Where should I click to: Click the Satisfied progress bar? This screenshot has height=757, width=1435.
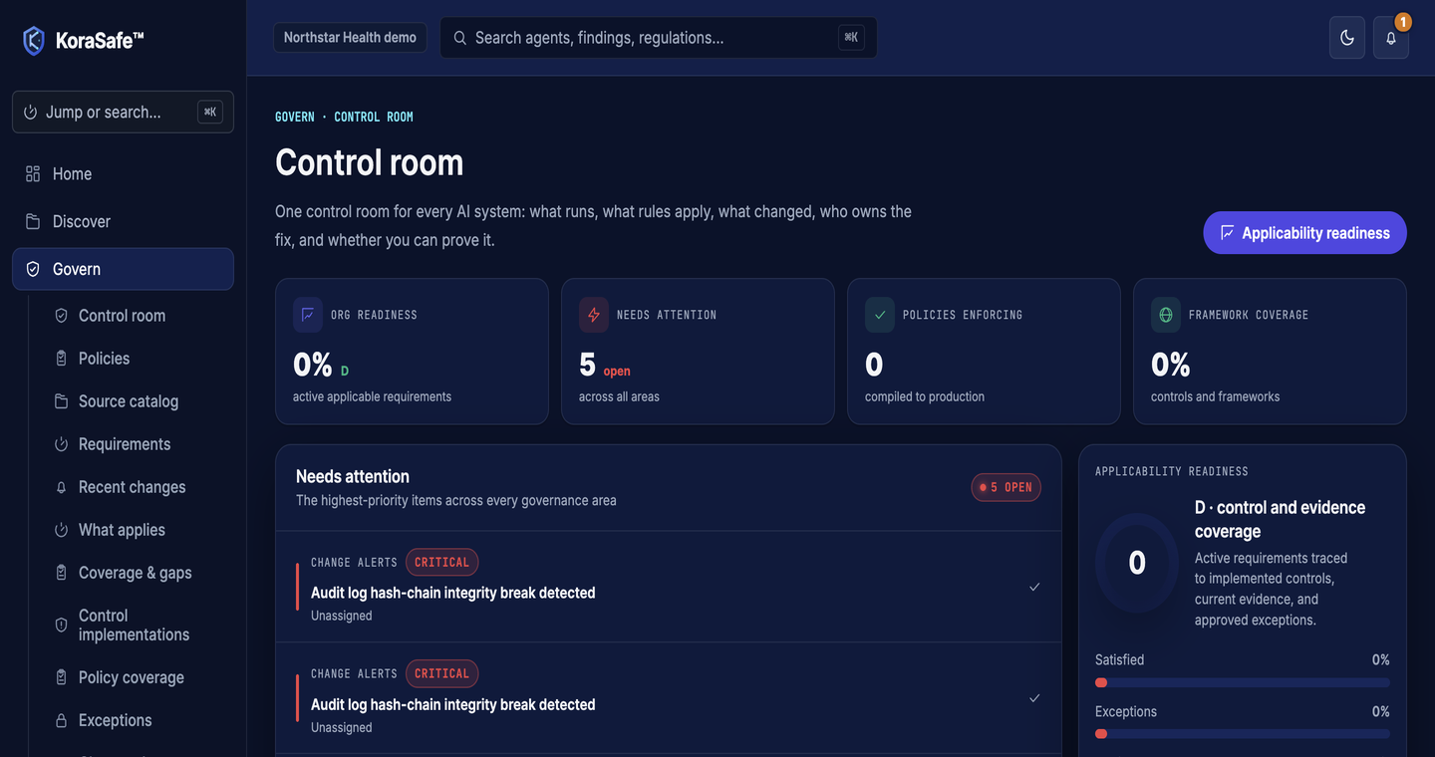point(1243,682)
